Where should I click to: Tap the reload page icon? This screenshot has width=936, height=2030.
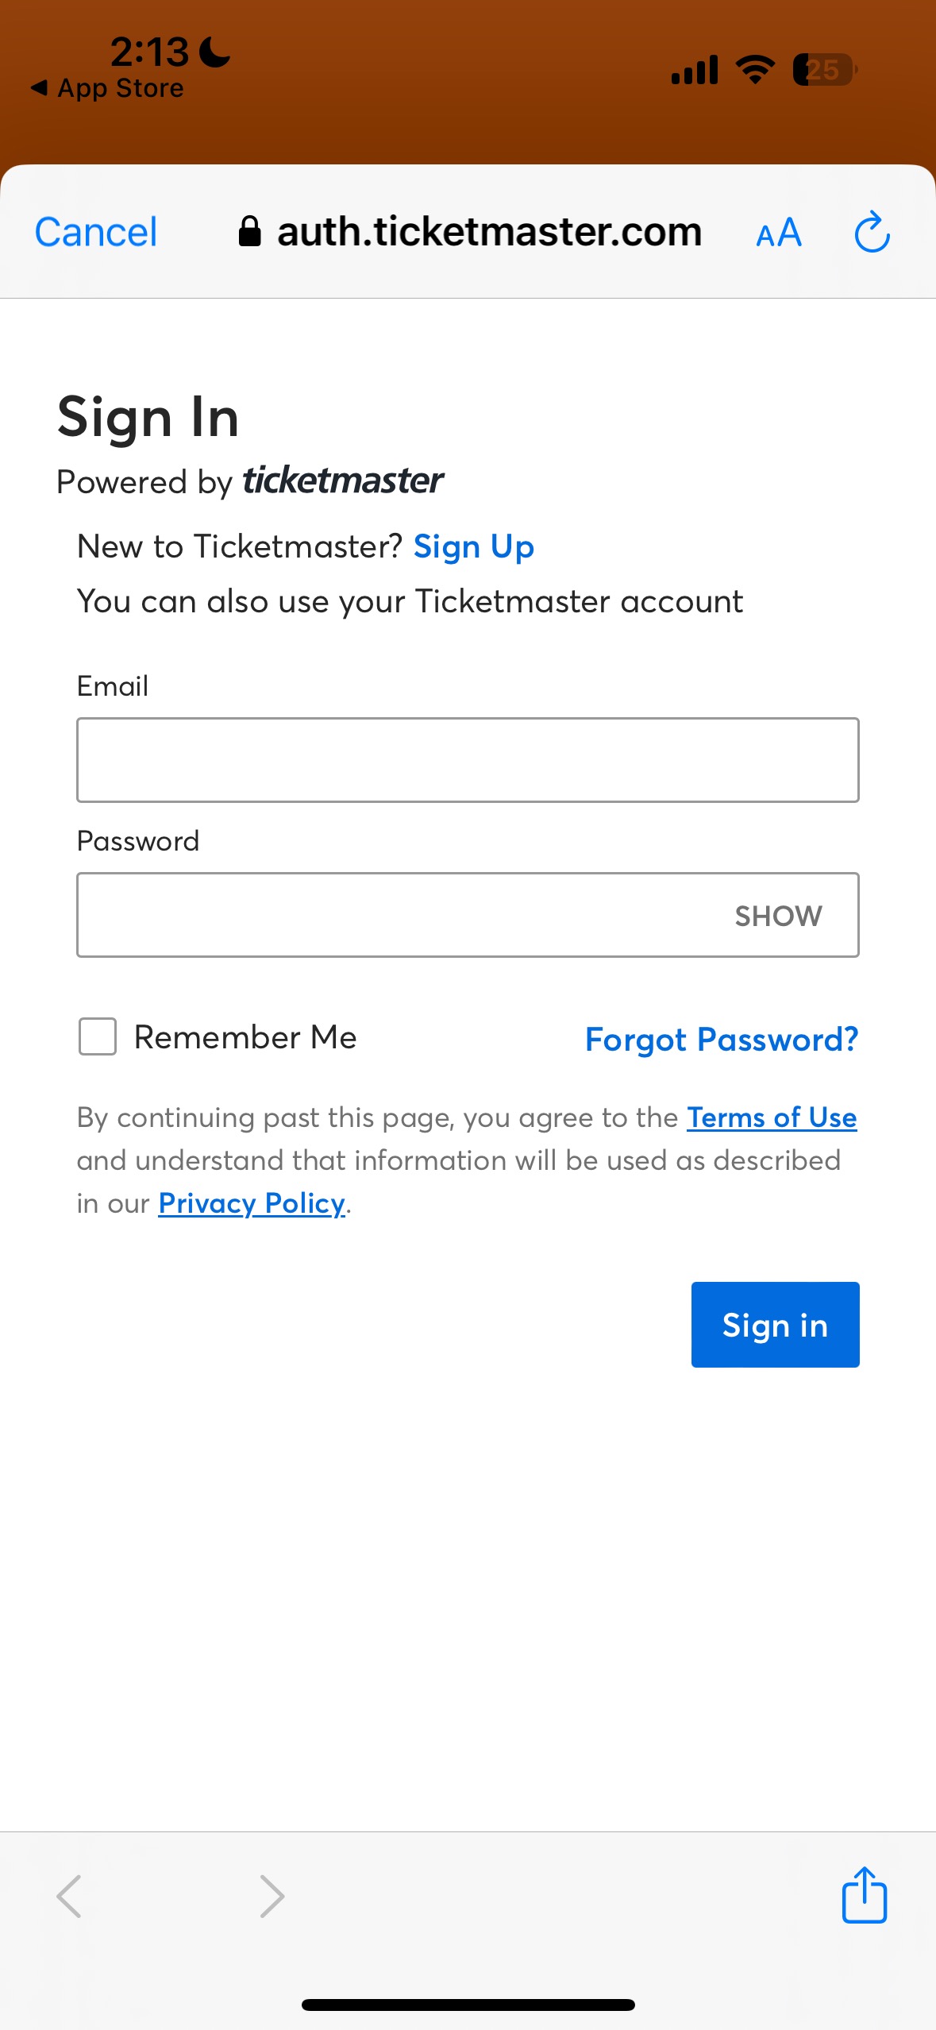pos(872,232)
